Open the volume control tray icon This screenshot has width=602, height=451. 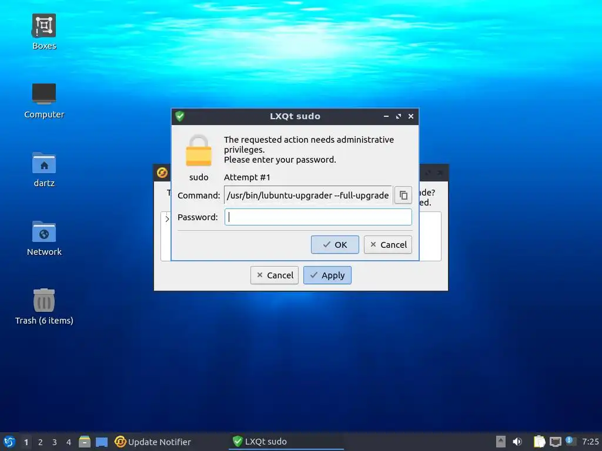click(517, 442)
